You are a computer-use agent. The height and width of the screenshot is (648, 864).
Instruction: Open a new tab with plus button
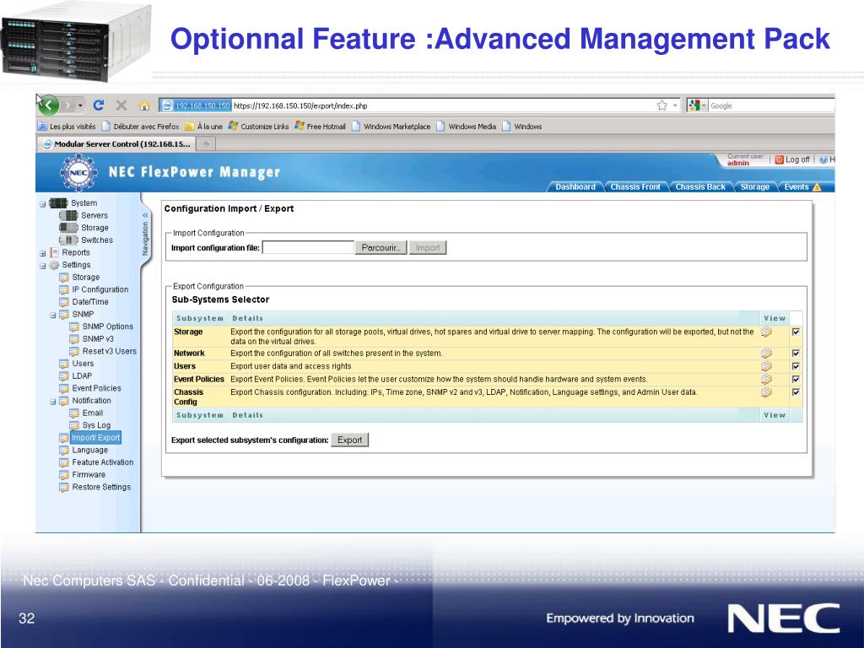pyautogui.click(x=206, y=143)
